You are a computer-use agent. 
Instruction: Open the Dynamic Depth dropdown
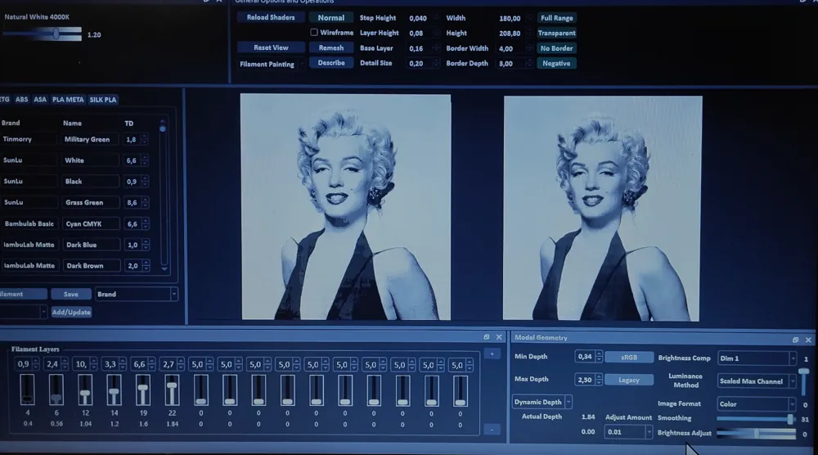[x=542, y=402]
